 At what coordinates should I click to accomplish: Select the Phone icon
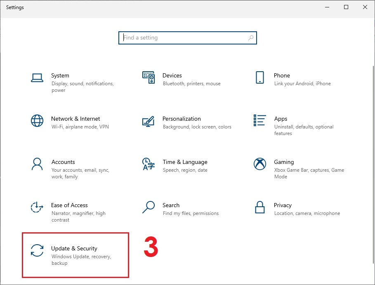(259, 77)
